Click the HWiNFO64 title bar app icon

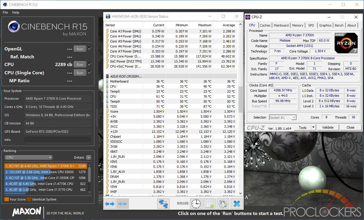(x=108, y=17)
